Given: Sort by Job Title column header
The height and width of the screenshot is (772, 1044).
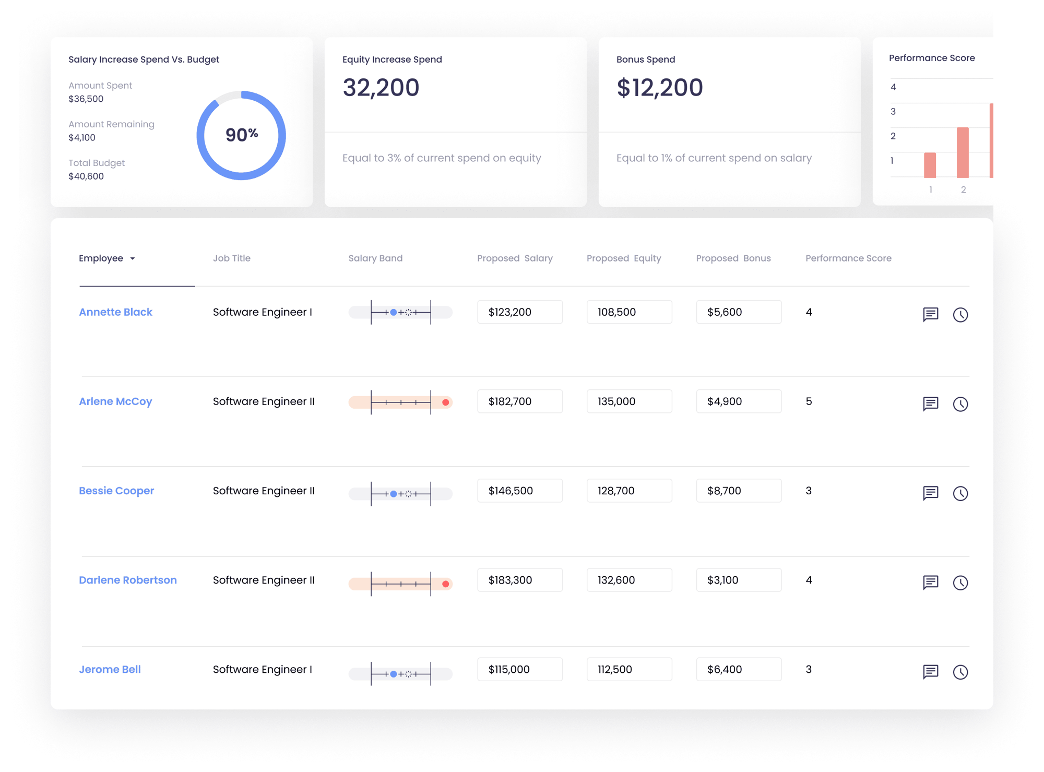Looking at the screenshot, I should coord(231,258).
